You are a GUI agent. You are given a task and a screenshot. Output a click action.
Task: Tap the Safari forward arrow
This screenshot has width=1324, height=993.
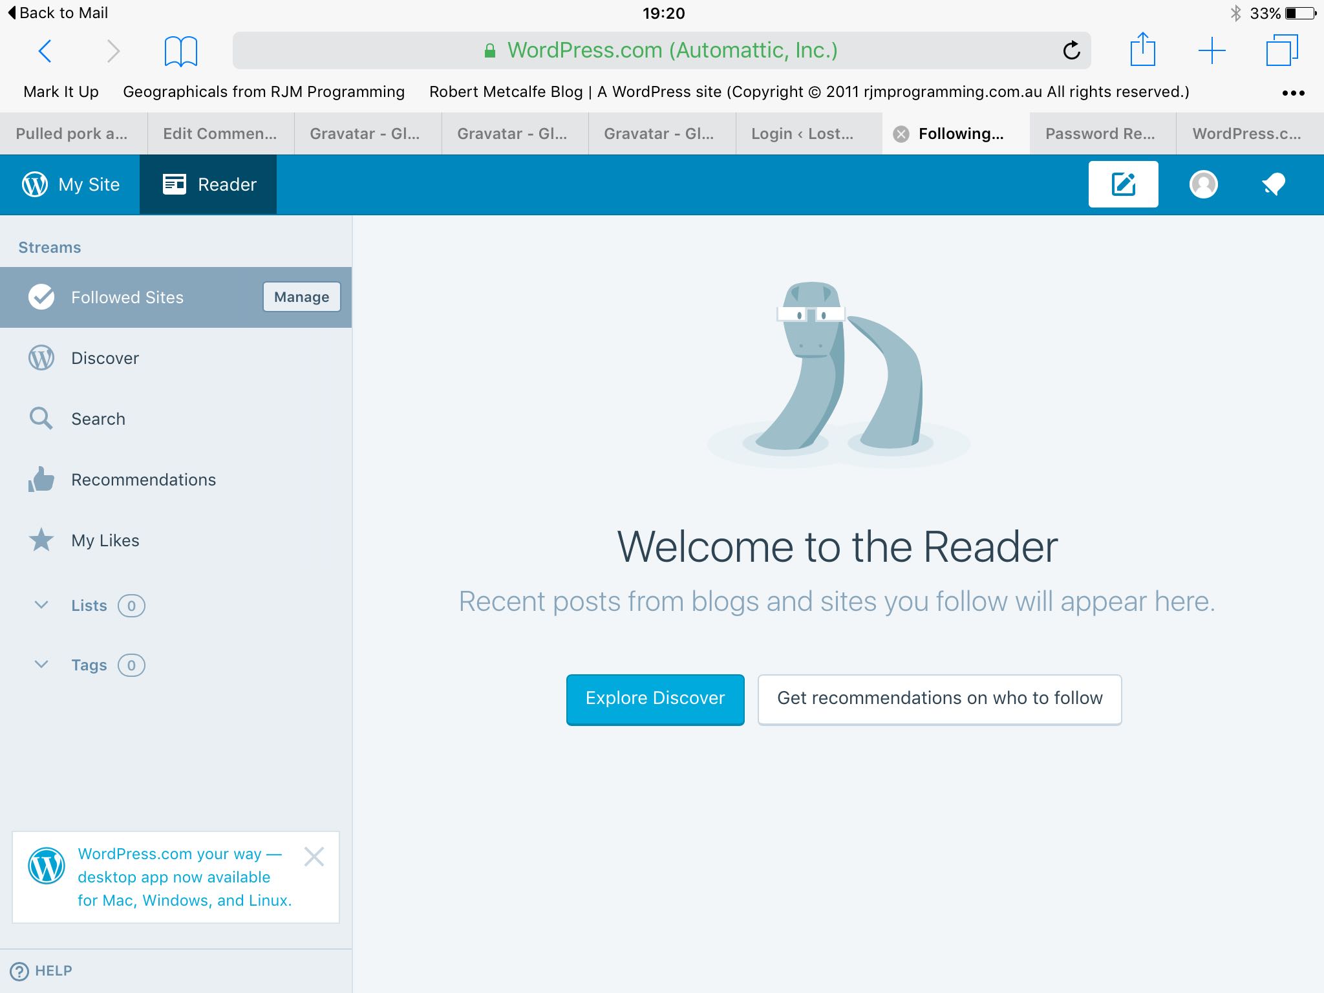coord(113,50)
